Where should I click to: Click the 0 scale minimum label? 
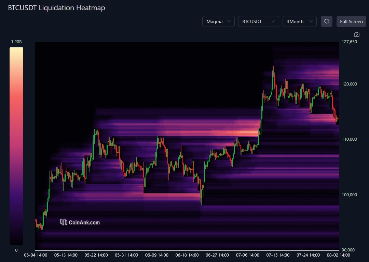click(x=16, y=250)
